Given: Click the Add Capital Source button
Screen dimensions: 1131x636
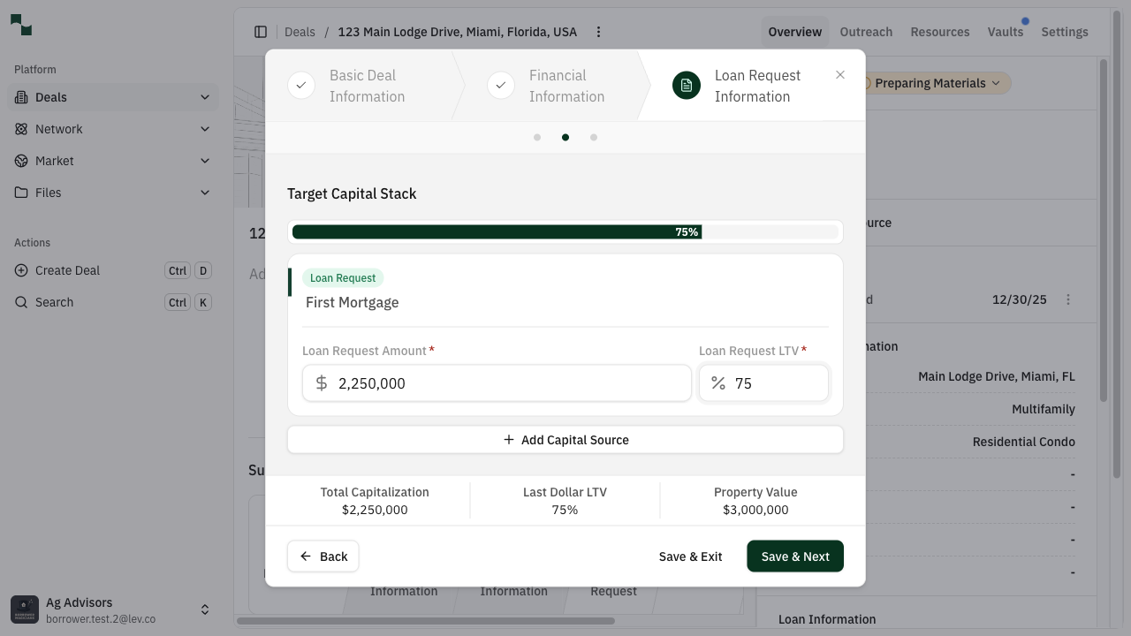Looking at the screenshot, I should 565,440.
